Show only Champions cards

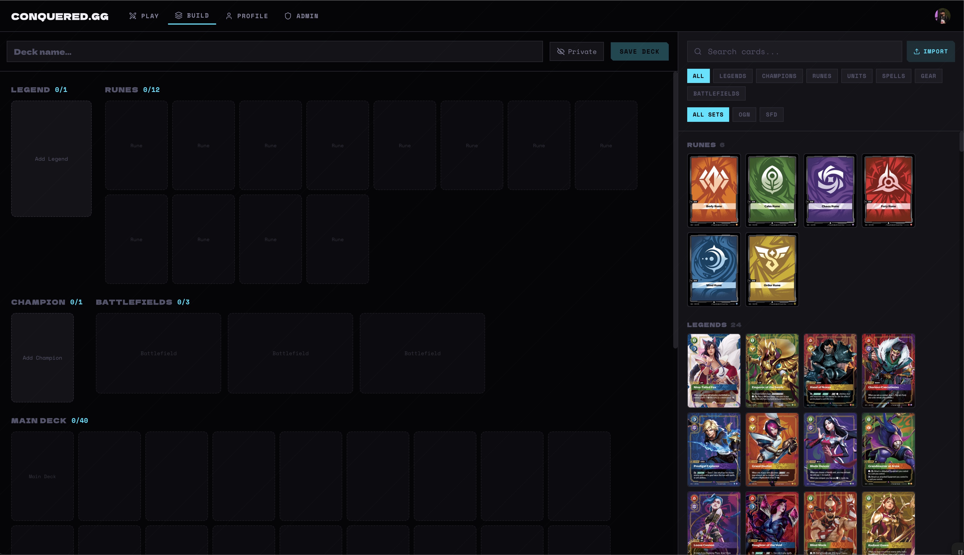(x=779, y=76)
